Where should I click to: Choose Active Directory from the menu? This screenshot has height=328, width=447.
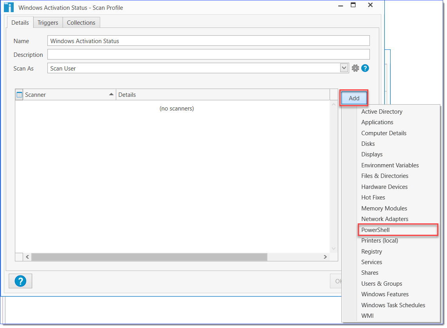(382, 112)
